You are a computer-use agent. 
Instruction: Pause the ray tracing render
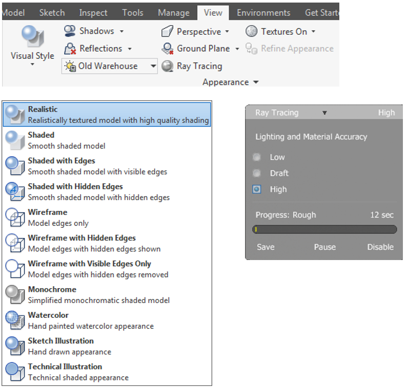(x=324, y=247)
